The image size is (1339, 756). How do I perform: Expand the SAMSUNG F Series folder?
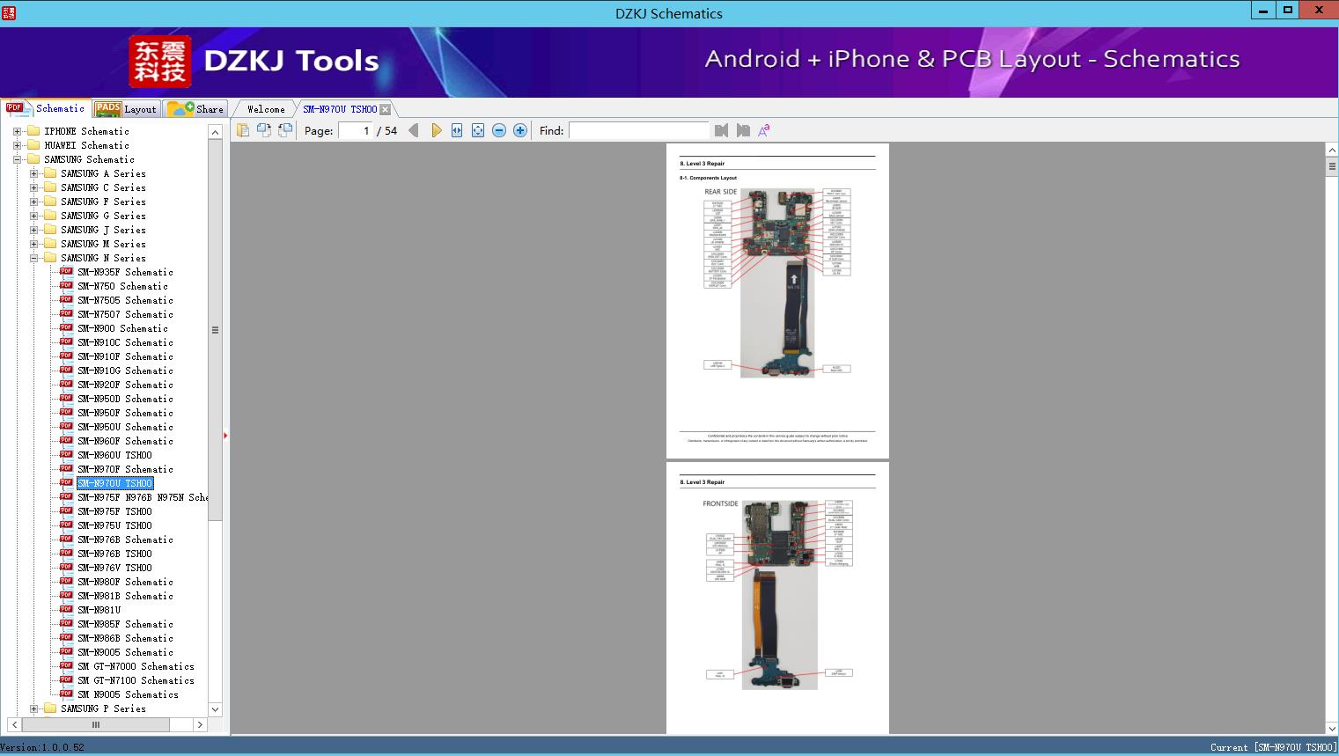click(x=33, y=202)
